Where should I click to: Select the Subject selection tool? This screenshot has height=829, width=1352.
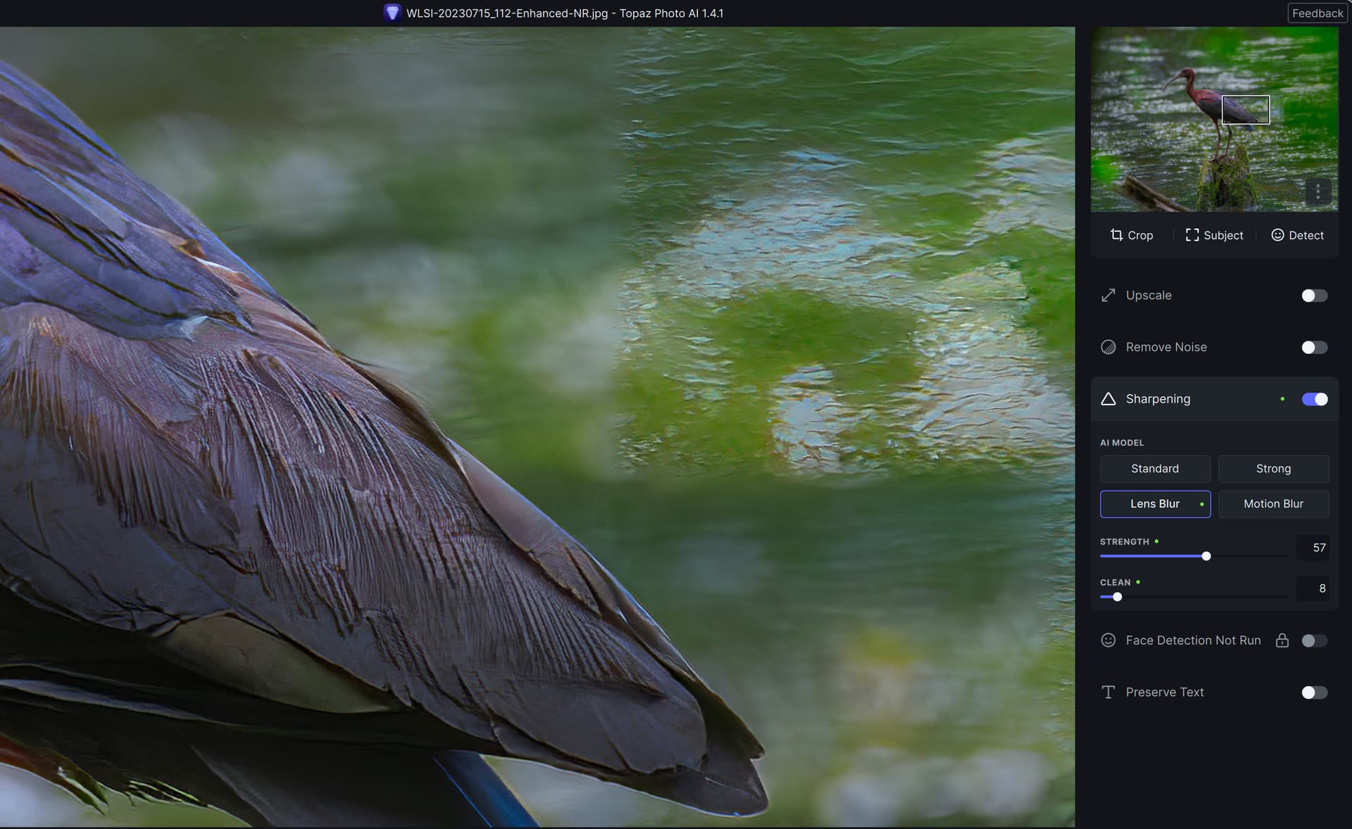coord(1214,235)
